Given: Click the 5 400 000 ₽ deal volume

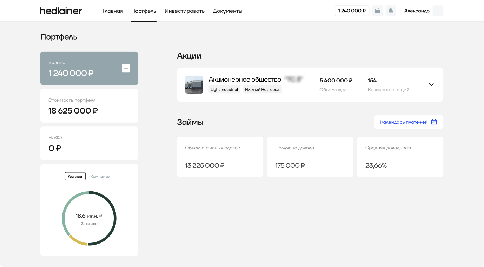Looking at the screenshot, I should tap(336, 81).
